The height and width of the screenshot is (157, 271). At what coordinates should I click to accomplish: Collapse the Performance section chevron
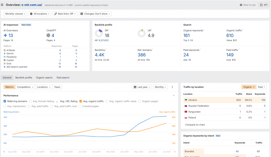coord(174,96)
